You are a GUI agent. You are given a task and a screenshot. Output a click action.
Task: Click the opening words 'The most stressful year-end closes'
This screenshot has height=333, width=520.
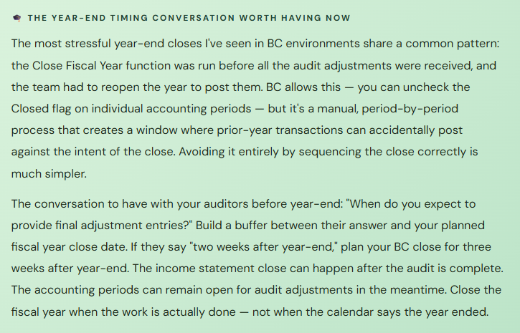point(105,43)
